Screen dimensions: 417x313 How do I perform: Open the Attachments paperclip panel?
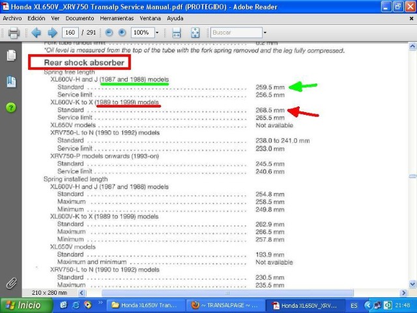pyautogui.click(x=11, y=283)
